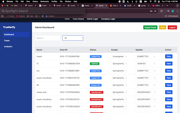Open the Chrome extensions puzzle icon
The width and height of the screenshot is (180, 113).
(x=161, y=11)
